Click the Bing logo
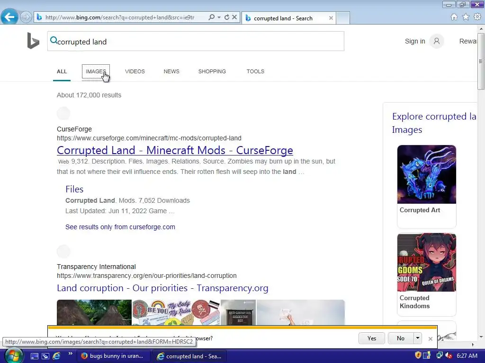This screenshot has width=485, height=363. point(33,41)
